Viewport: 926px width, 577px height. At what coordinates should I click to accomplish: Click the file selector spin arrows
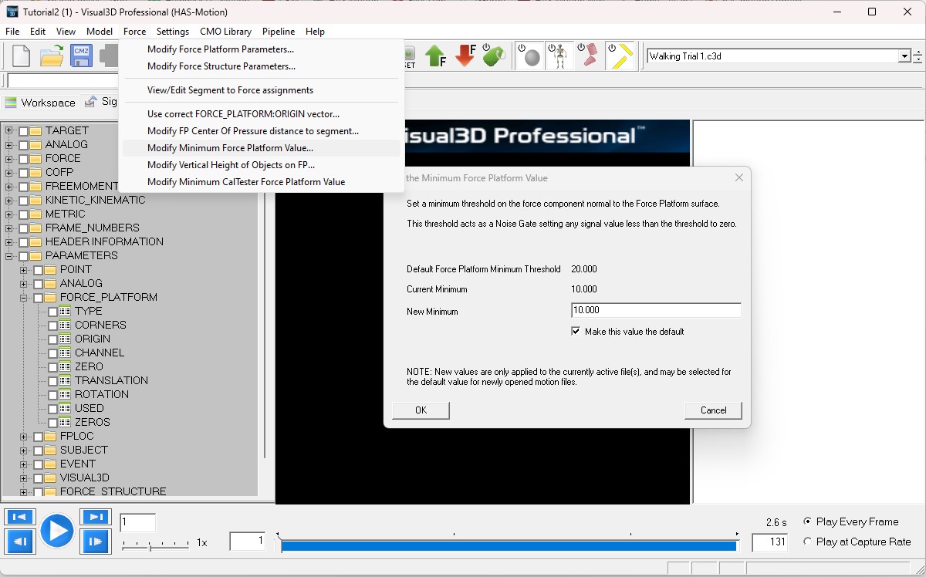[918, 56]
